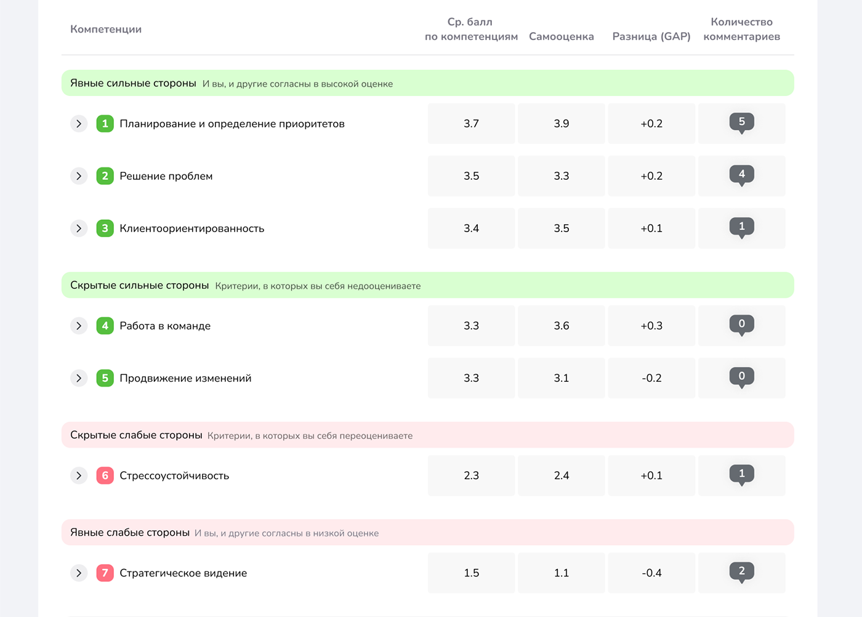
Task: Click the GAP value +0.3 for Работа в команде
Action: click(651, 325)
